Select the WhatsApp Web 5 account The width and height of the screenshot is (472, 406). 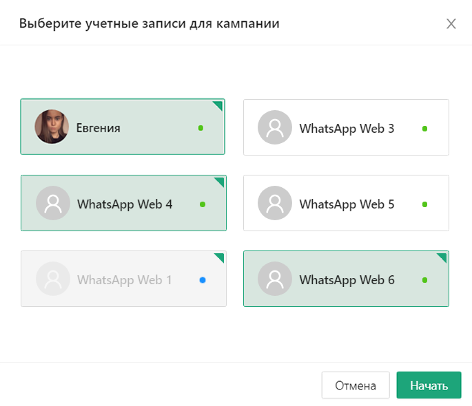coord(346,204)
